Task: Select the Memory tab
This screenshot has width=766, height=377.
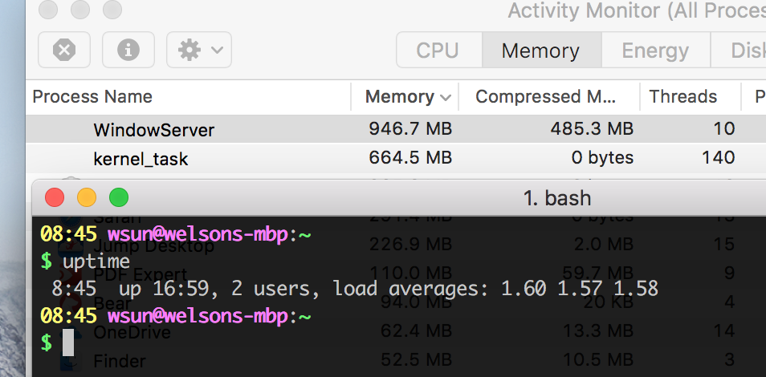Action: [540, 51]
